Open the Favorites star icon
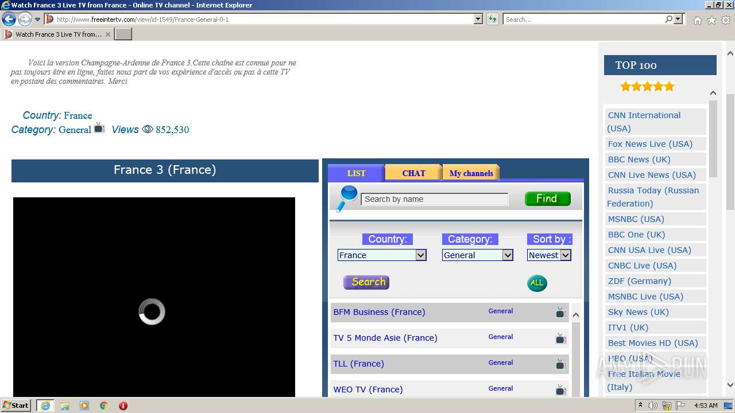The height and width of the screenshot is (413, 735). pos(711,20)
